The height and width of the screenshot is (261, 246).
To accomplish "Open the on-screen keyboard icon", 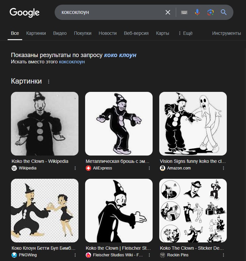I will (x=184, y=12).
